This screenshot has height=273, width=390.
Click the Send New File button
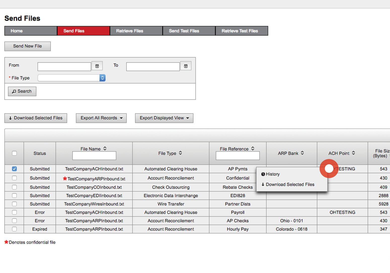27,46
